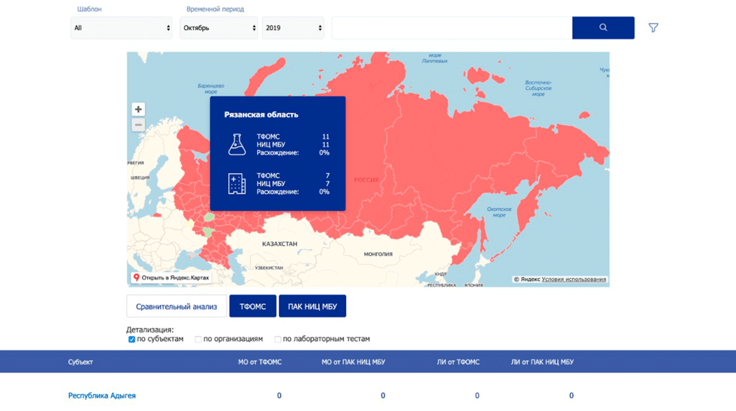Tick 'по лабораторным тестам' checkbox
The width and height of the screenshot is (736, 411).
click(x=277, y=339)
